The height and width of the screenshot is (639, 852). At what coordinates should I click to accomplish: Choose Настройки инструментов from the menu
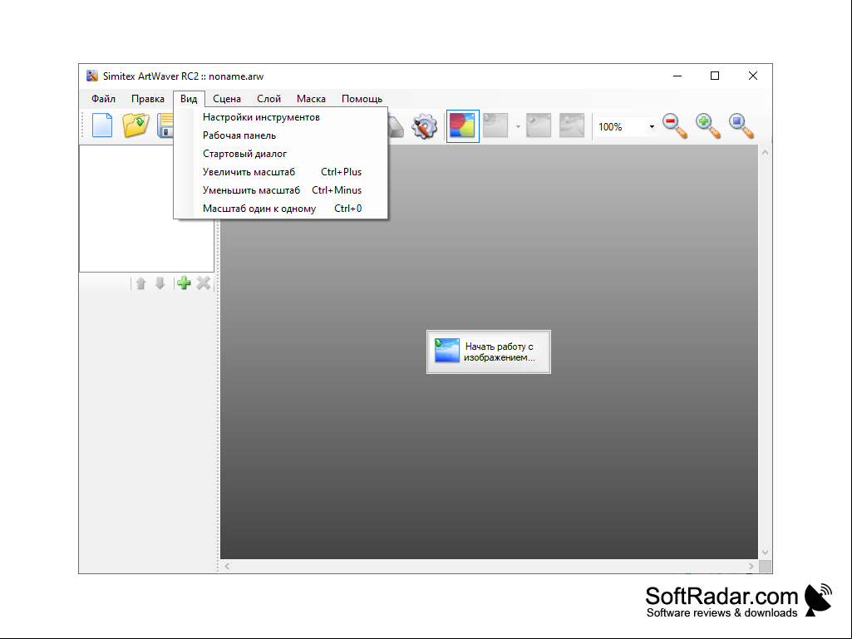click(x=280, y=117)
